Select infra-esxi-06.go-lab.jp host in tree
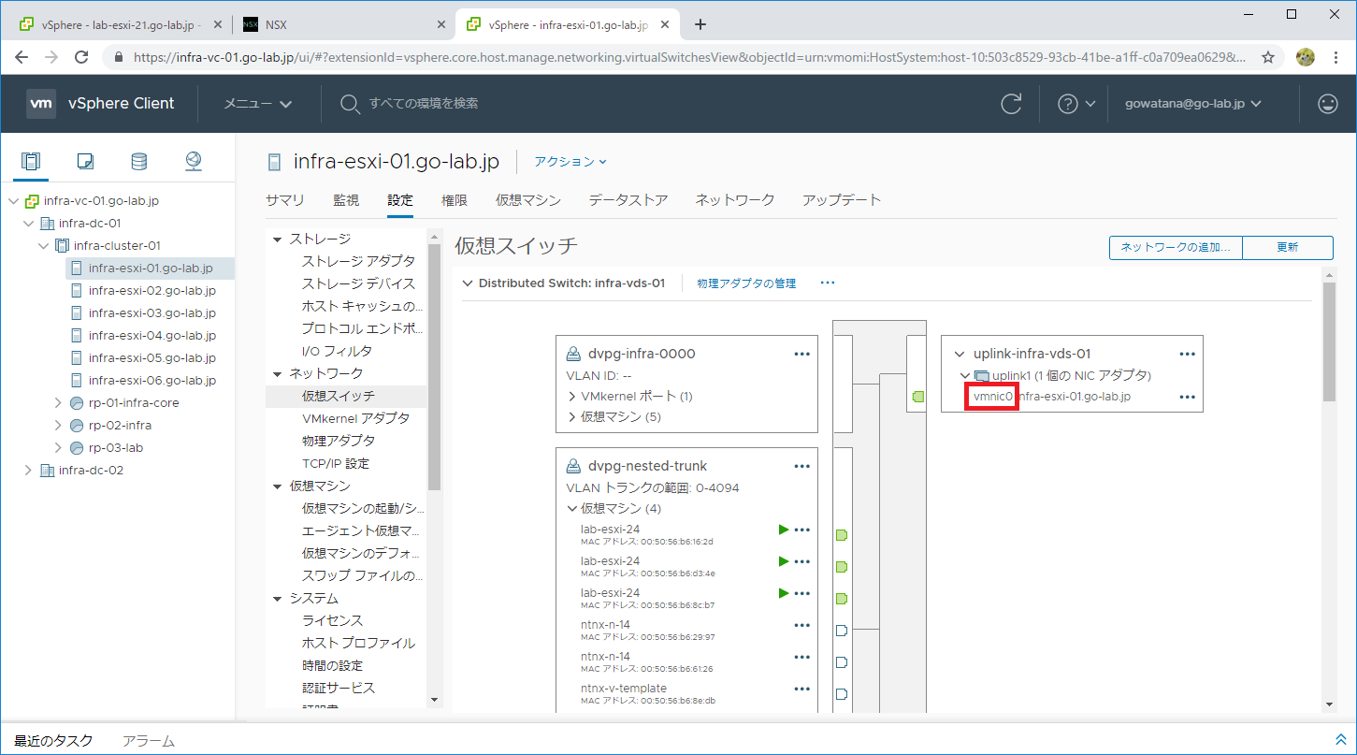 pyautogui.click(x=152, y=381)
